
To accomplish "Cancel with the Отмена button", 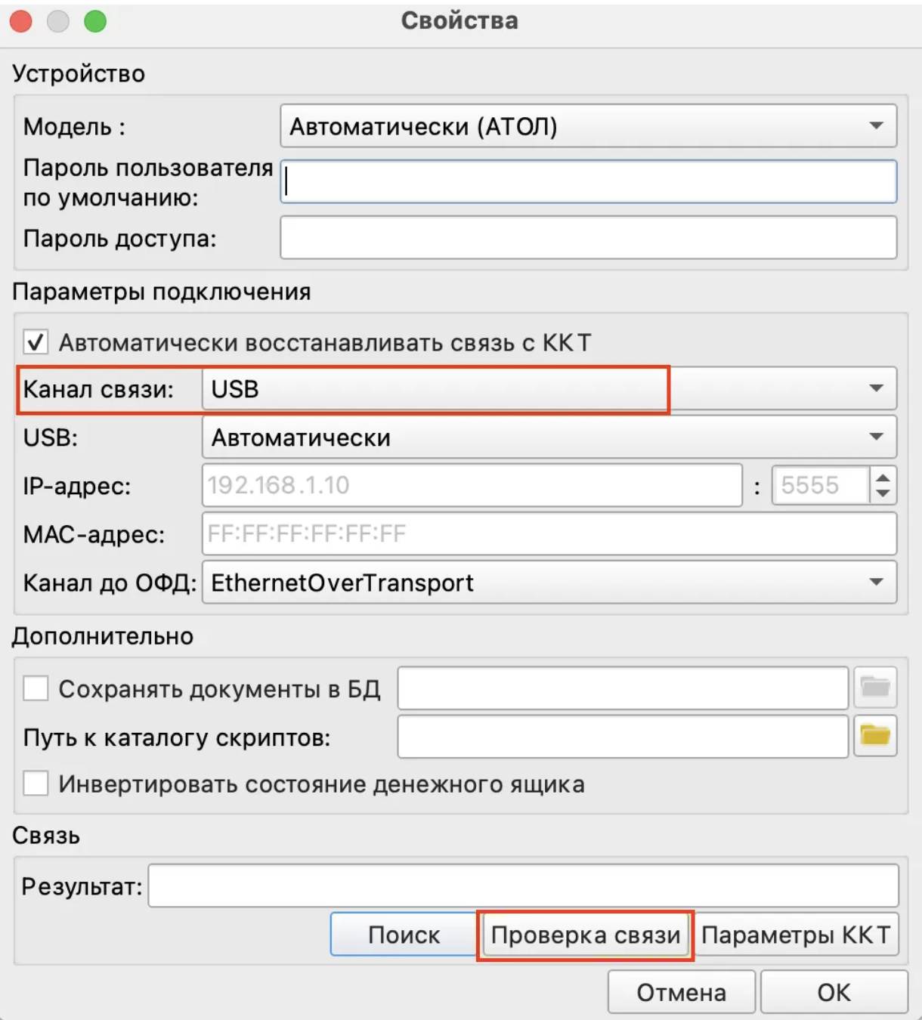I will point(681,992).
